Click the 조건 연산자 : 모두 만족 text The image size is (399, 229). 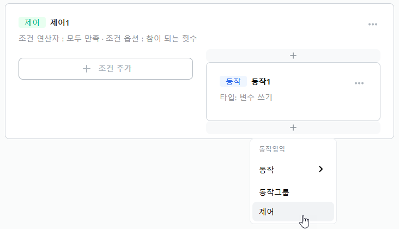(x=59, y=38)
